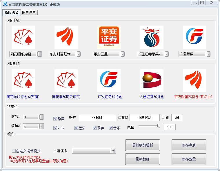Open the 信号1 dropdown list

(x=41, y=117)
